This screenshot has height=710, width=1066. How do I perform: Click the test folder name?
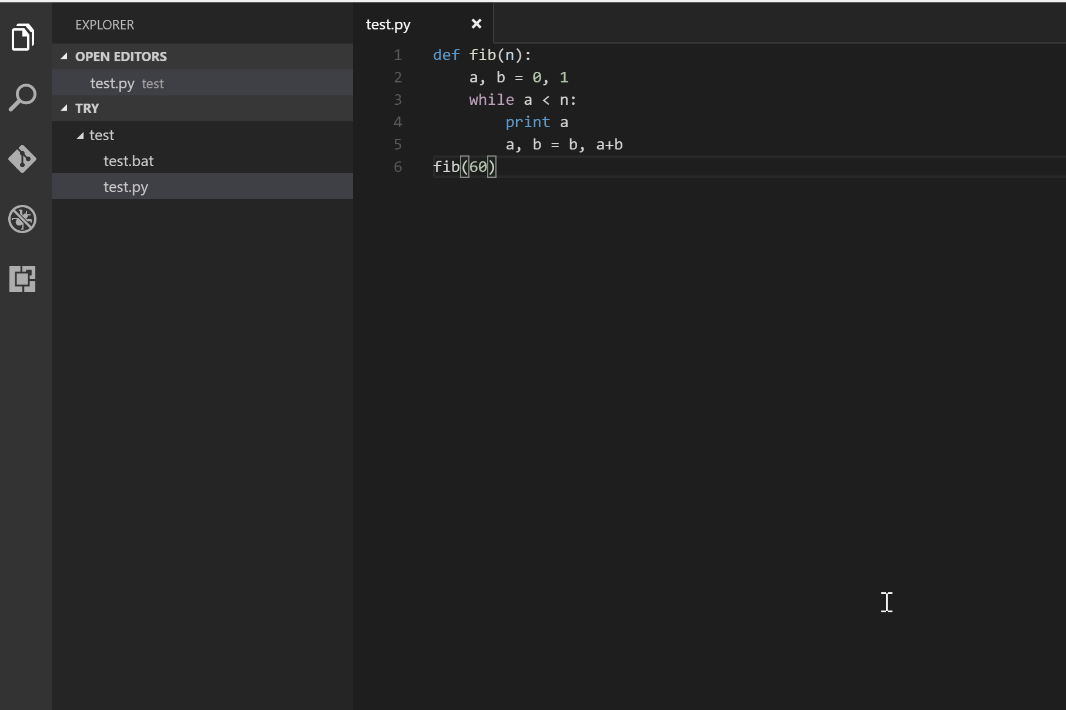[102, 135]
